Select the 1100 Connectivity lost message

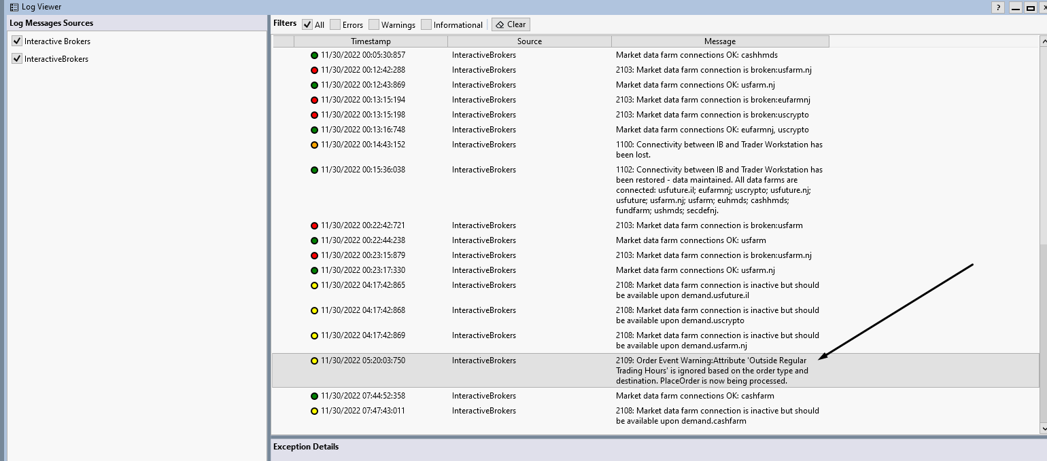[719, 149]
